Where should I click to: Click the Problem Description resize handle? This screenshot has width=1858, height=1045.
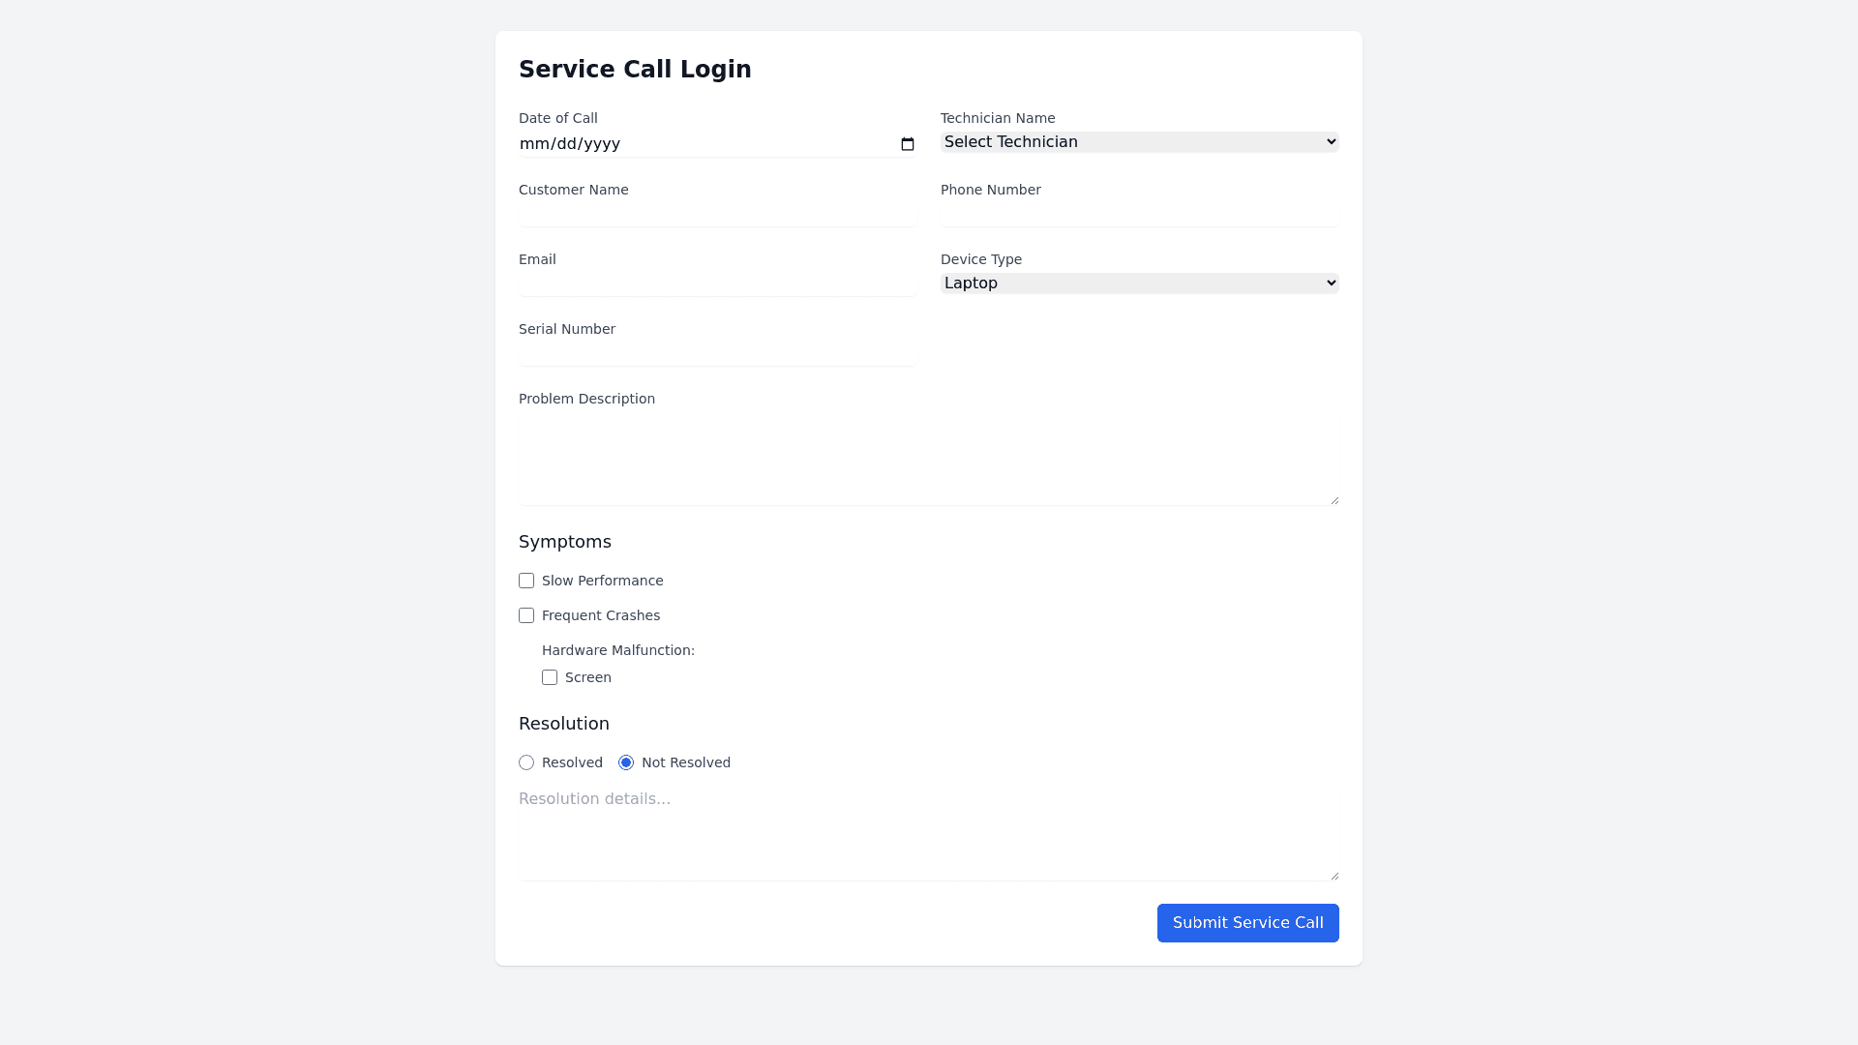pyautogui.click(x=1334, y=500)
